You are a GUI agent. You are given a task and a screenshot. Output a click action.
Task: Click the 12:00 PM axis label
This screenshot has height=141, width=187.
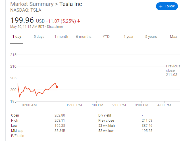[x=74, y=105]
